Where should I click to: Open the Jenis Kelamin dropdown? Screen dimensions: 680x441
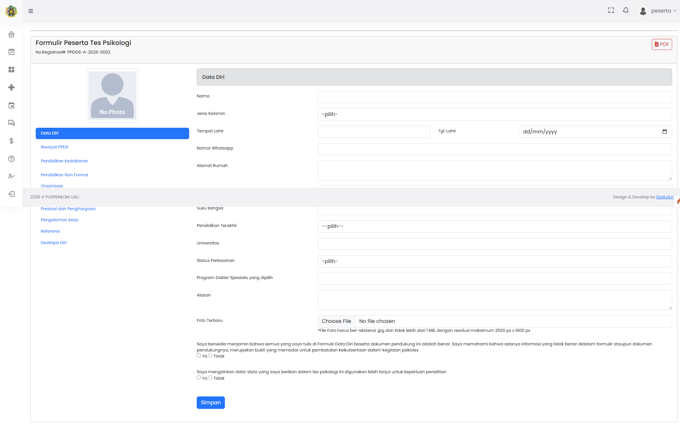coord(495,114)
